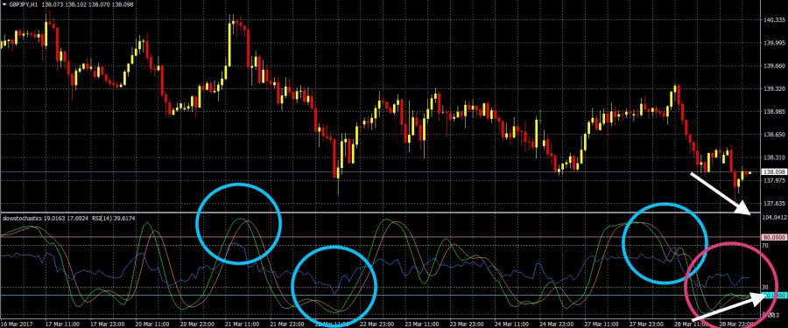The width and height of the screenshot is (788, 328).
Task: Select the 20.0000 oversold level tag
Action: click(x=774, y=296)
